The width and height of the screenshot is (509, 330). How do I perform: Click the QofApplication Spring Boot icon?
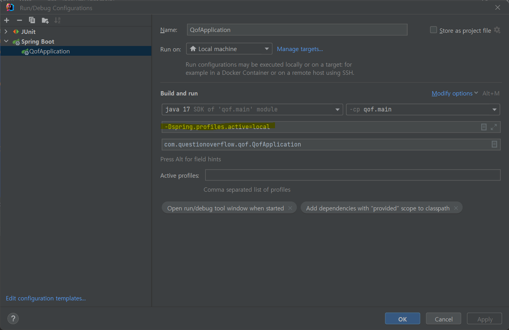coord(25,51)
